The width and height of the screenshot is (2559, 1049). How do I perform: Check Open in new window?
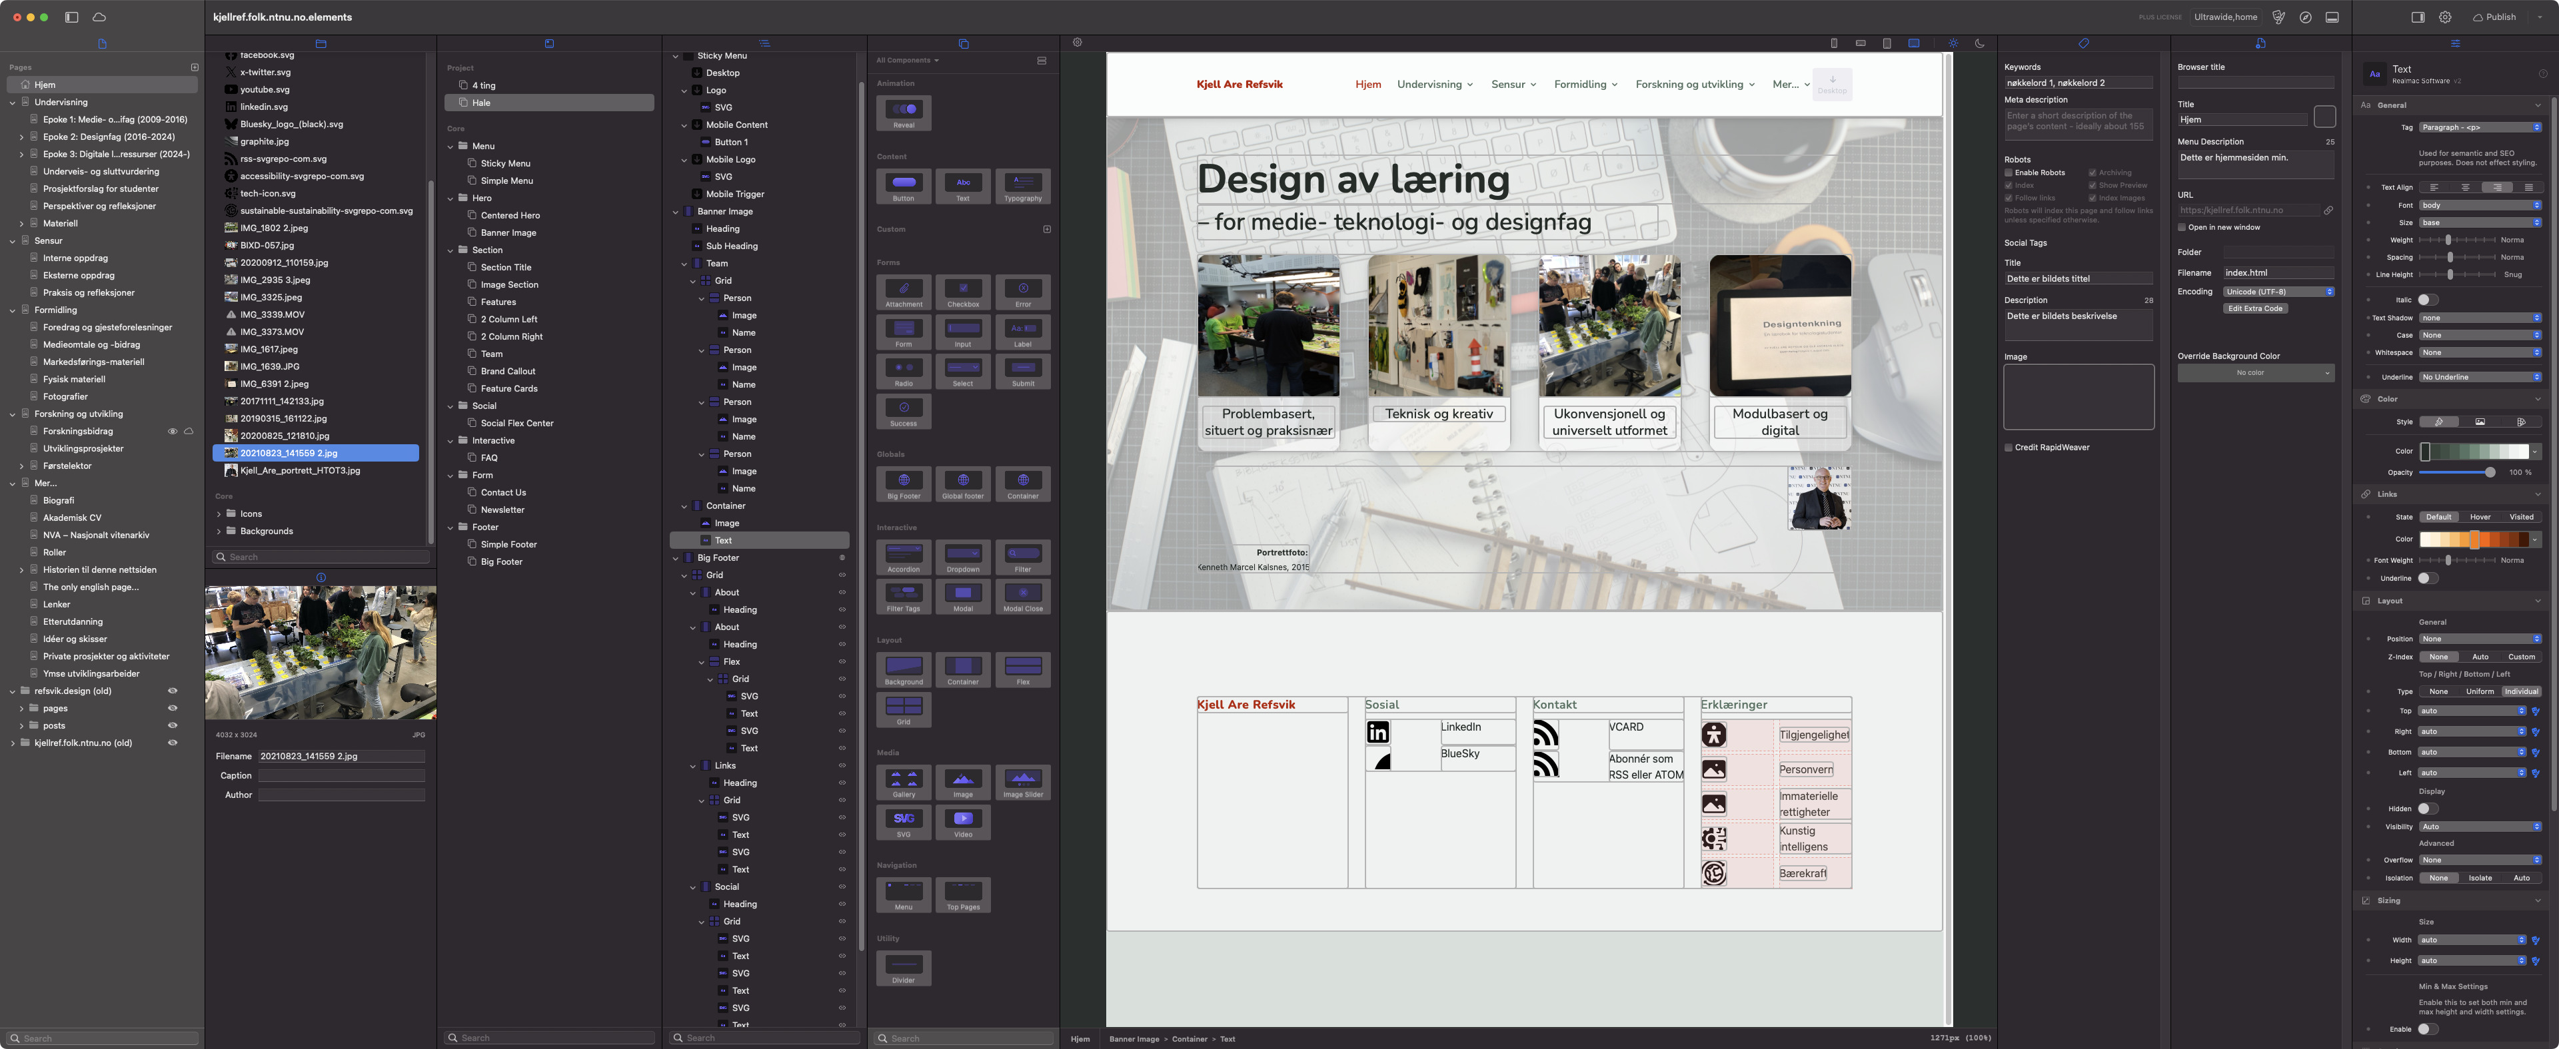(x=2182, y=227)
